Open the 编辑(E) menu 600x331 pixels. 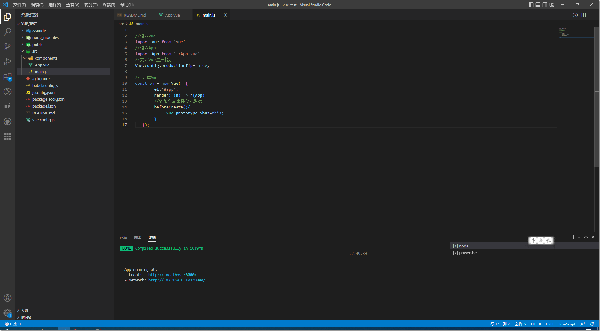click(37, 5)
